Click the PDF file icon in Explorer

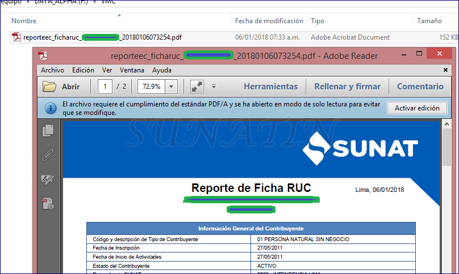click(x=17, y=37)
